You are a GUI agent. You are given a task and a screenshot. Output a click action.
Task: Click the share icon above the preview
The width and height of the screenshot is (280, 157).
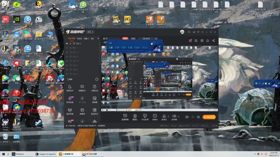tap(213, 40)
